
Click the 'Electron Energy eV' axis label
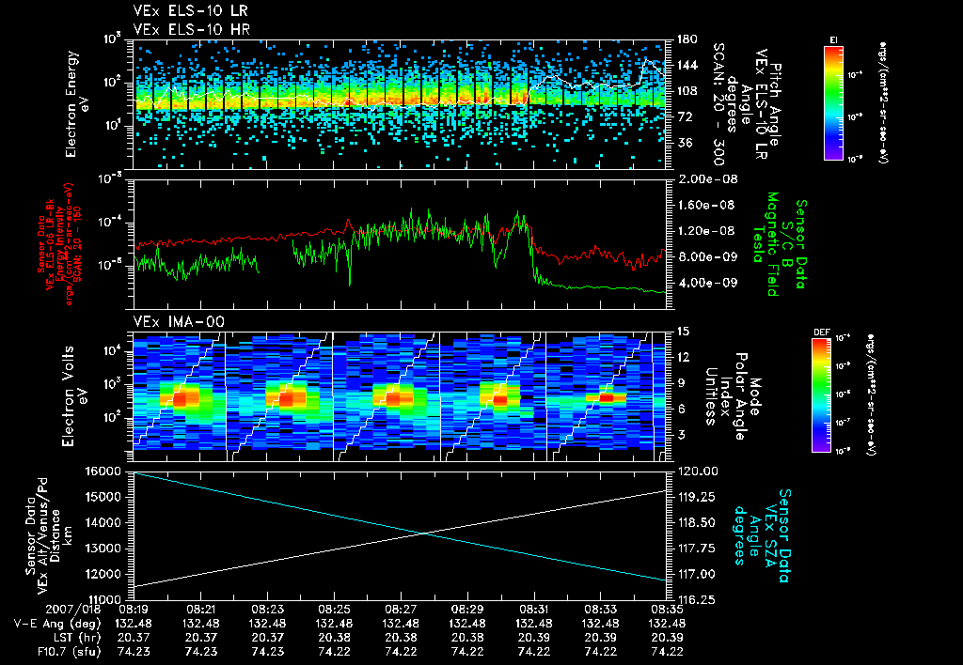point(76,103)
